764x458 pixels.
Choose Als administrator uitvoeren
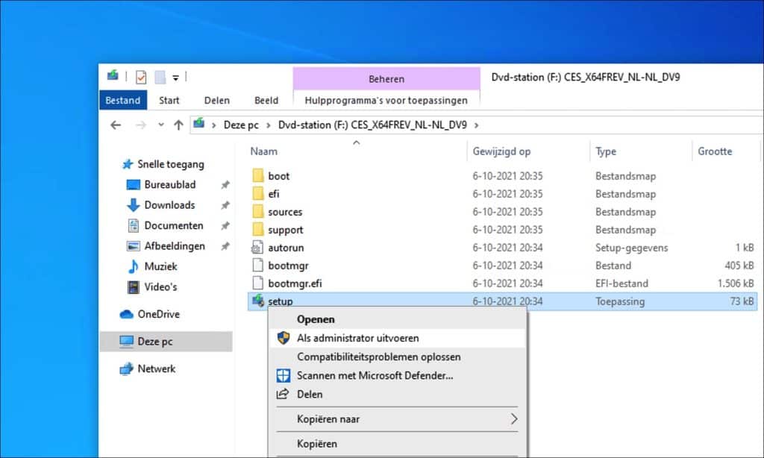click(398, 338)
